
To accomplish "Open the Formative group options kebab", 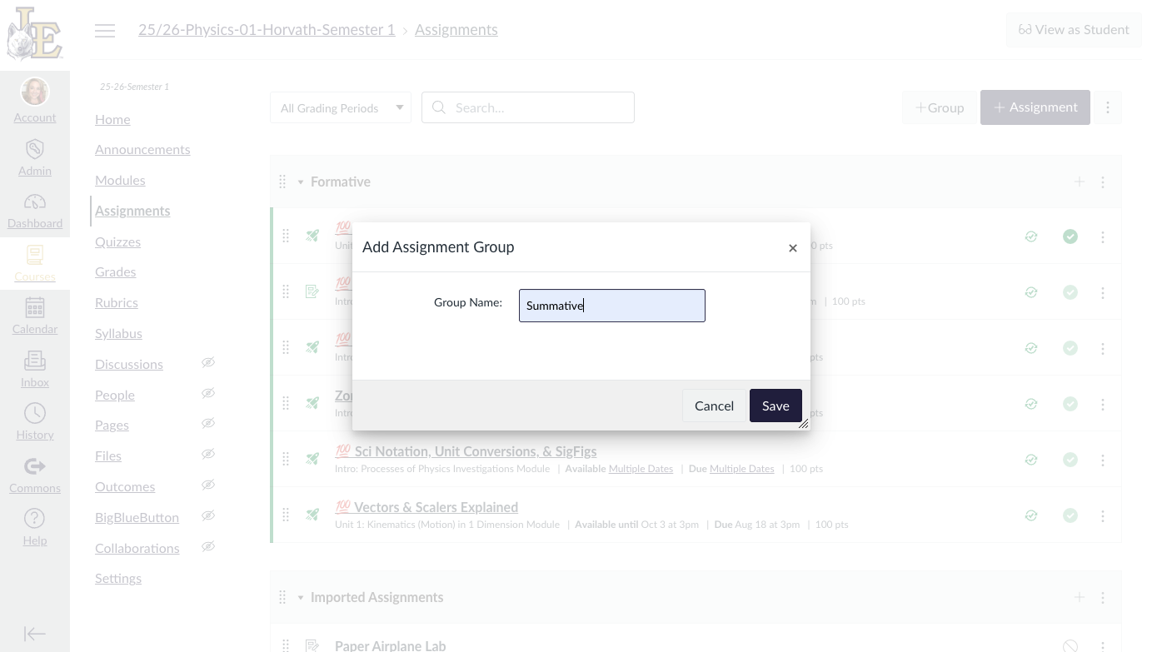I will [1103, 182].
